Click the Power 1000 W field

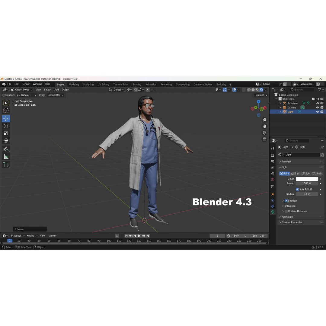click(x=307, y=184)
